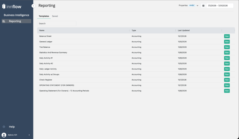This screenshot has width=239, height=139.
Task: Click General Ledger's Accounting type cell
Action: (136, 42)
